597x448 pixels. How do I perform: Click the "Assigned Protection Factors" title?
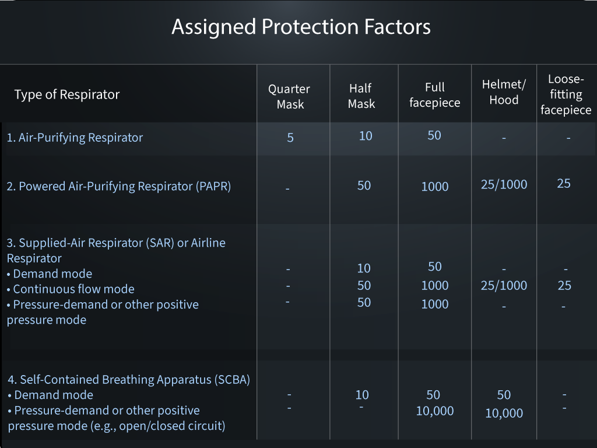(301, 27)
